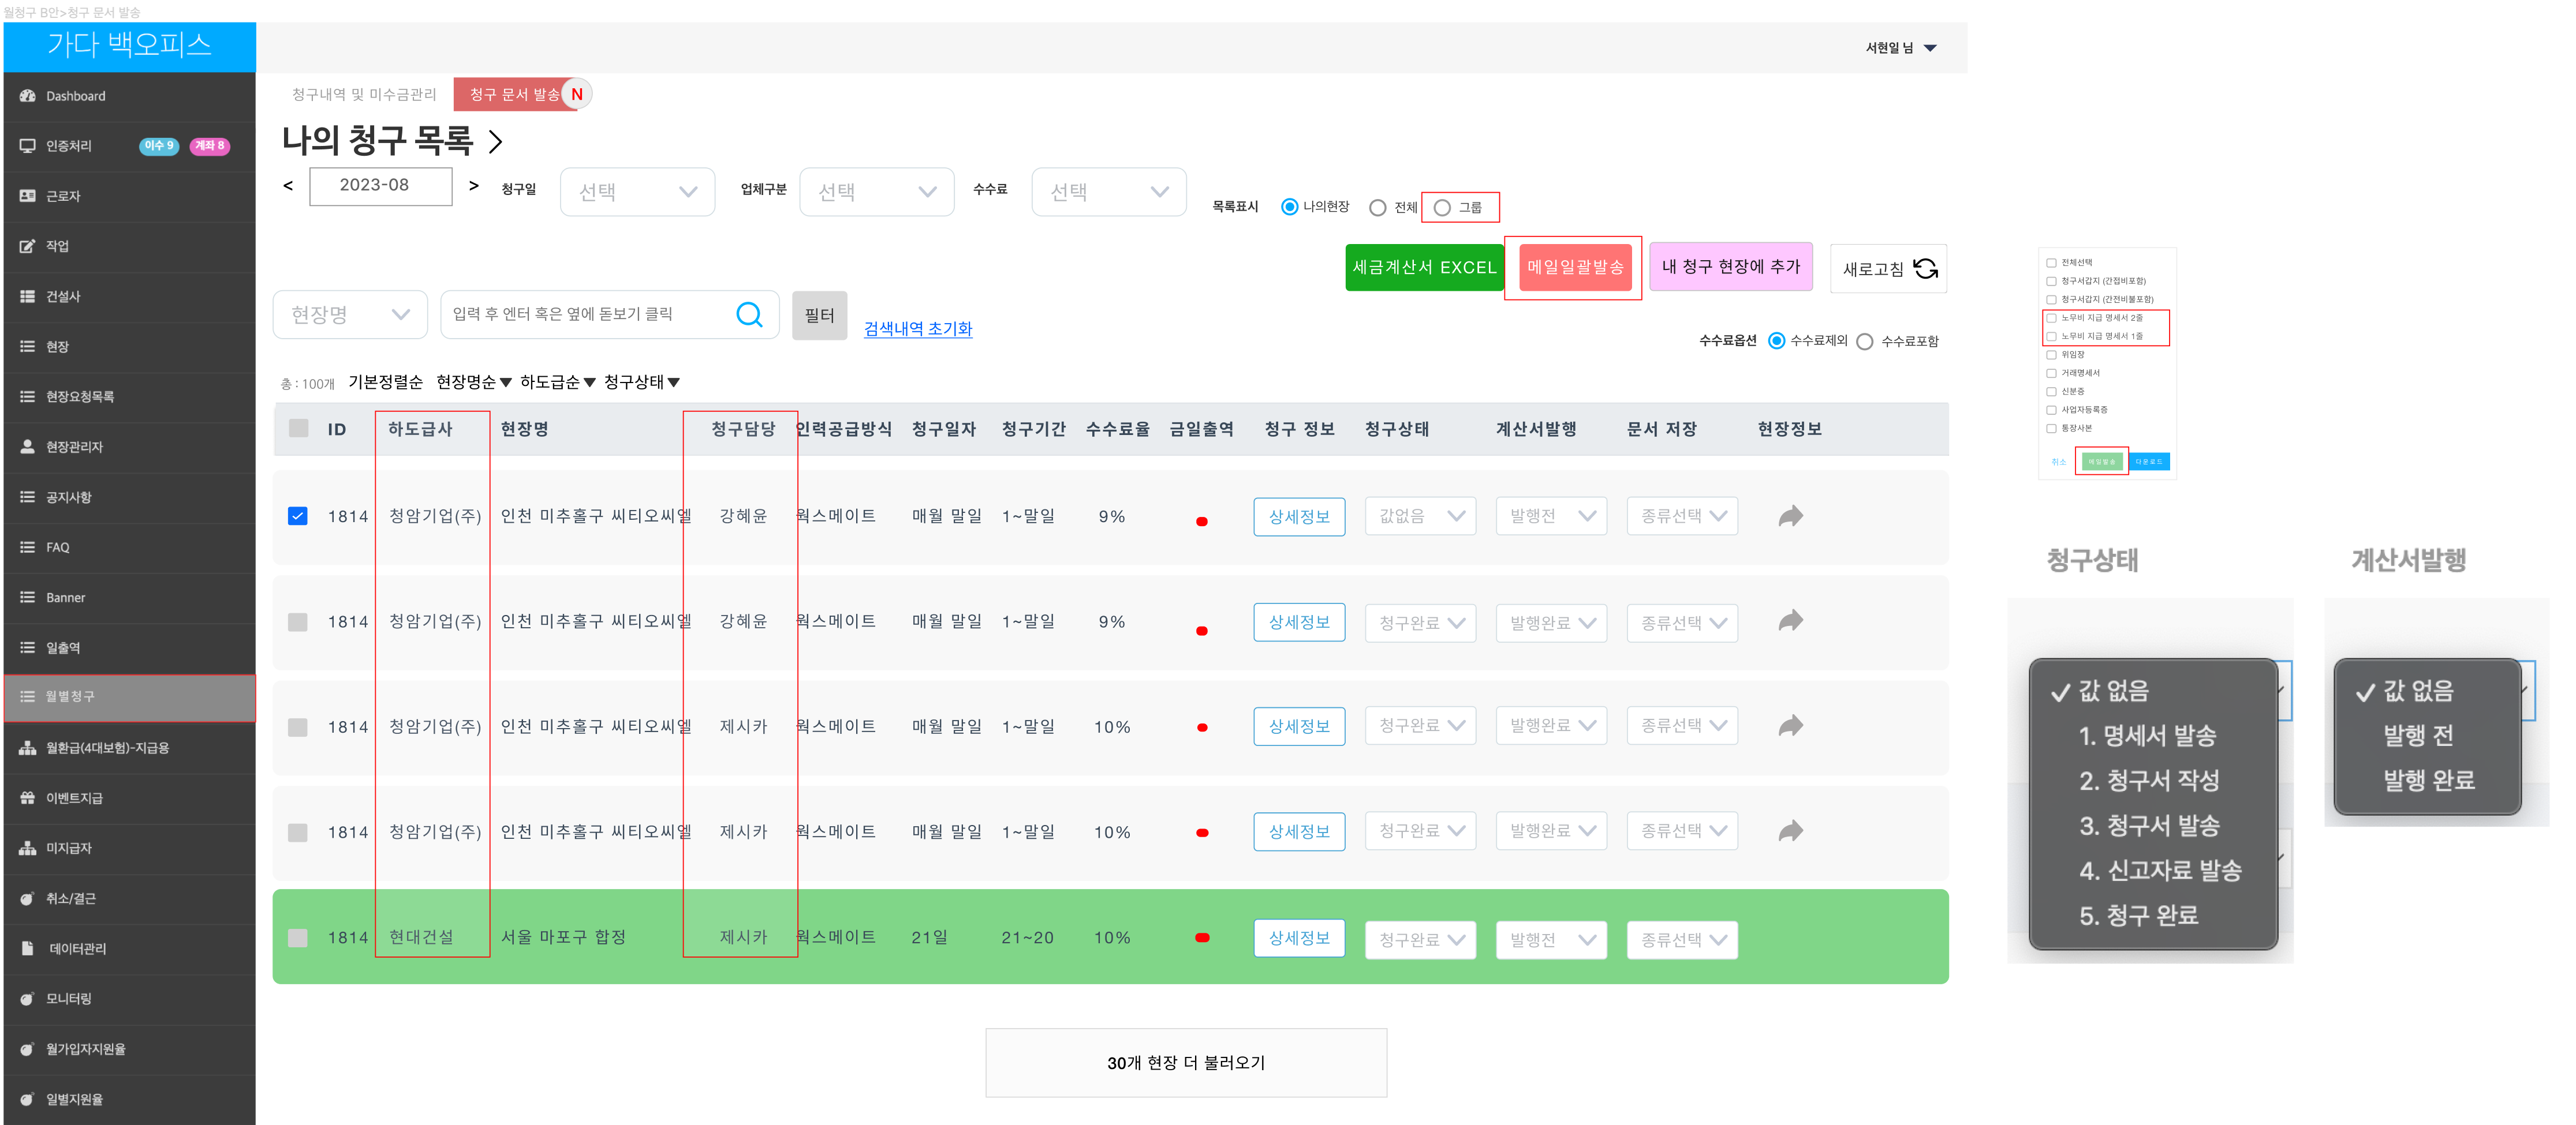The height and width of the screenshot is (1125, 2576).
Task: Select 발행 완료 in 계산서발행 menu
Action: click(2428, 781)
